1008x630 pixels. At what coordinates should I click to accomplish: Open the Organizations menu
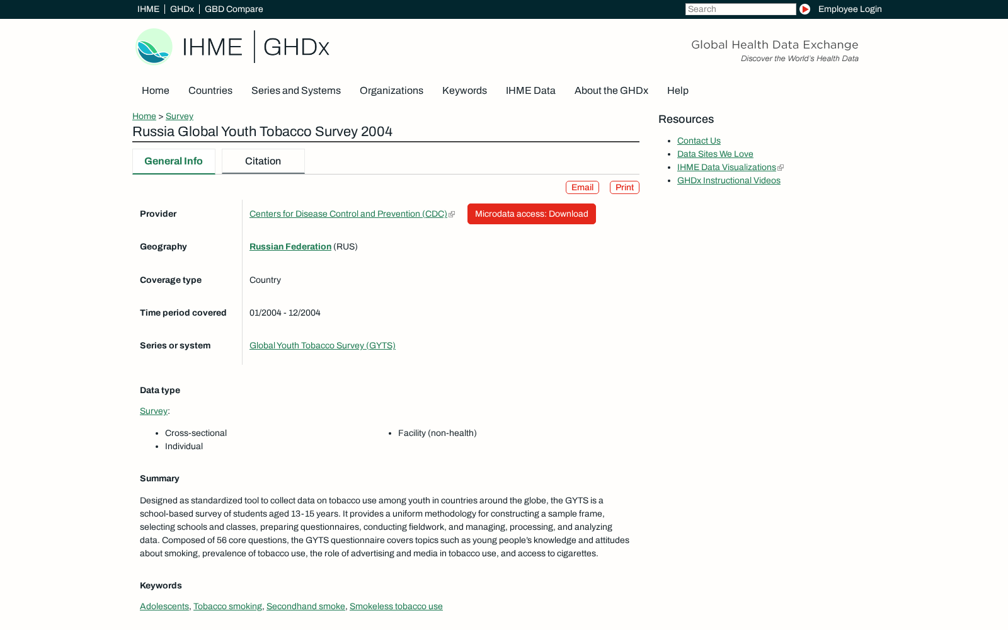point(391,91)
